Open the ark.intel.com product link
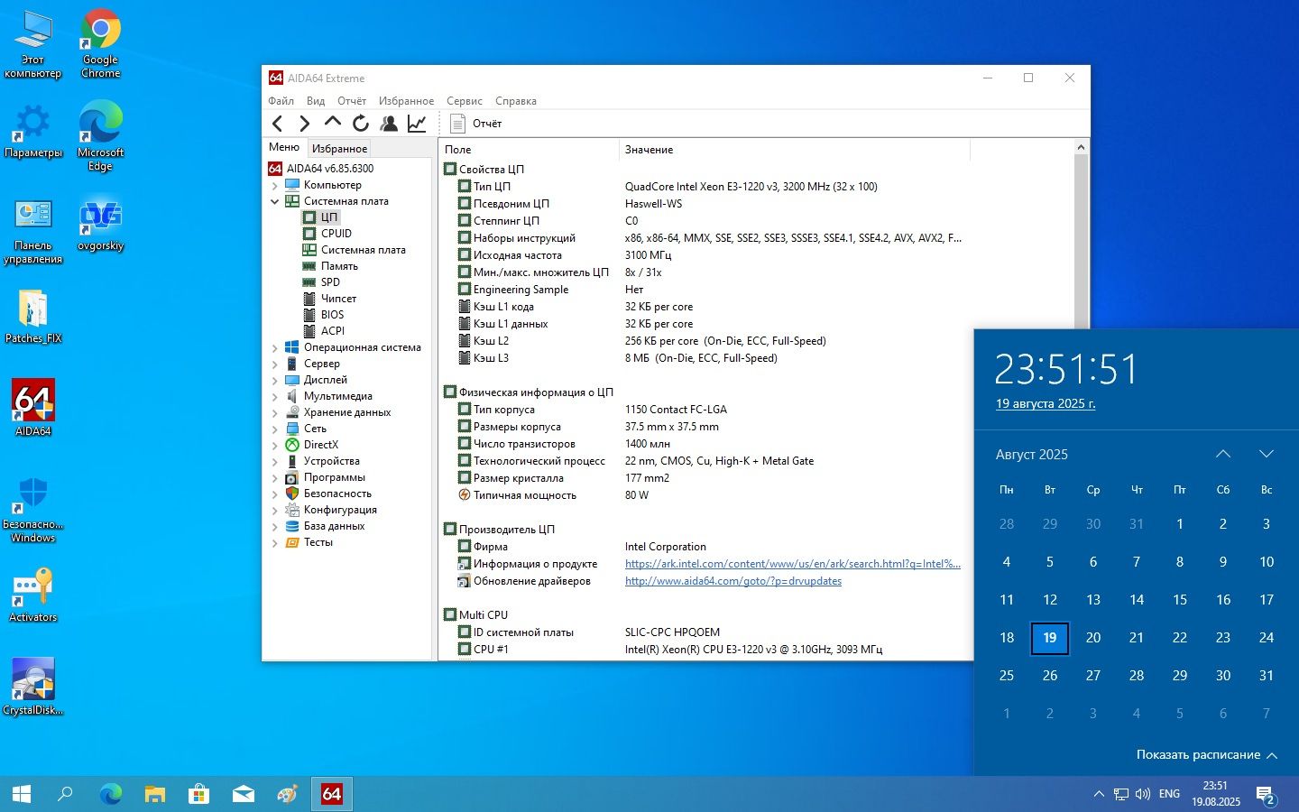The height and width of the screenshot is (812, 1299). coord(793,564)
